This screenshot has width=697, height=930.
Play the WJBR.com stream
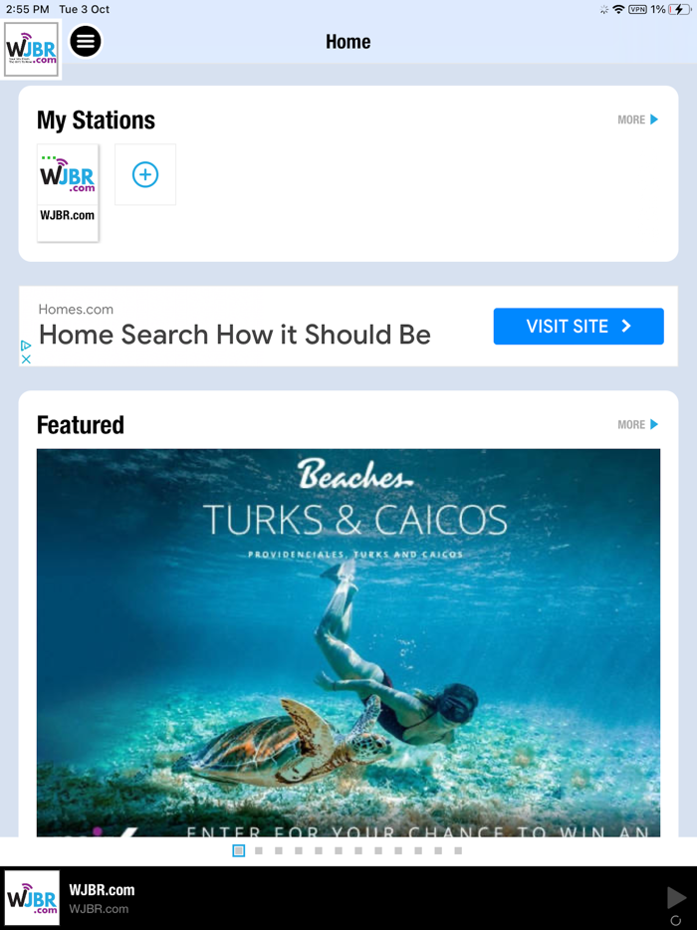pyautogui.click(x=676, y=897)
